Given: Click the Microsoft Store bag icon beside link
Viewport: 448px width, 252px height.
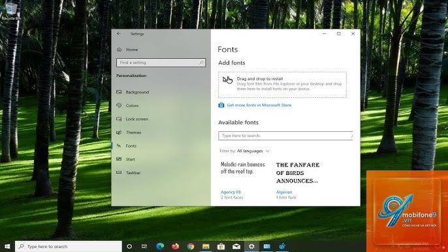Looking at the screenshot, I should [221, 105].
